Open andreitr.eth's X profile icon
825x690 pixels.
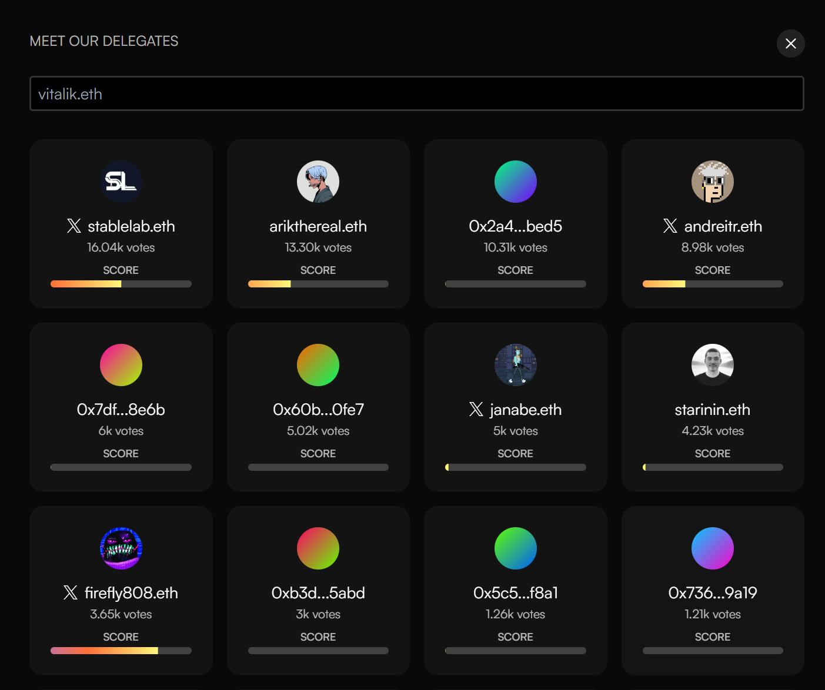[x=670, y=226]
